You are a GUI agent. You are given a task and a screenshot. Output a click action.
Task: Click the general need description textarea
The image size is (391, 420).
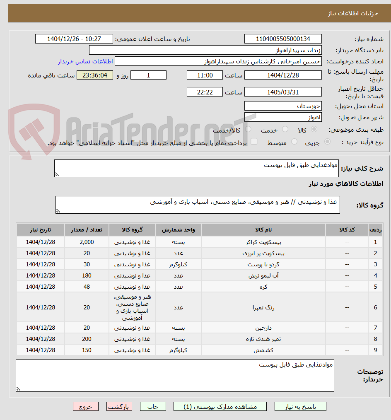(197, 169)
